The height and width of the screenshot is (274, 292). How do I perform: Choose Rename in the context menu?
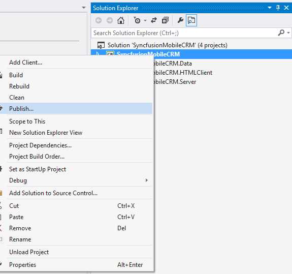(x=76, y=239)
